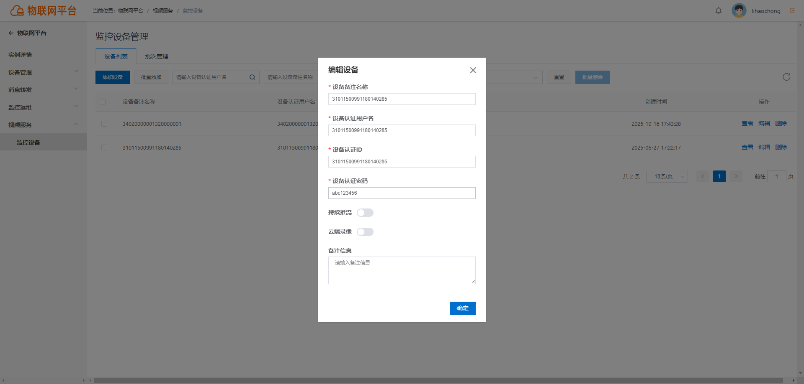Close the 编辑设备 dialog with X

[x=473, y=70]
